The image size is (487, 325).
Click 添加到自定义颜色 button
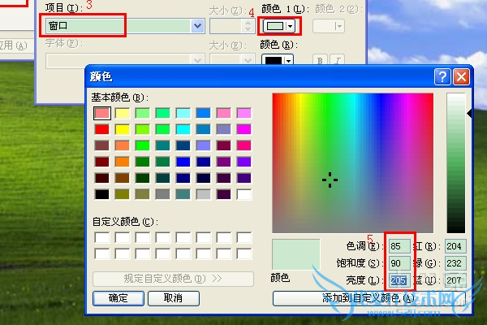pyautogui.click(x=369, y=298)
